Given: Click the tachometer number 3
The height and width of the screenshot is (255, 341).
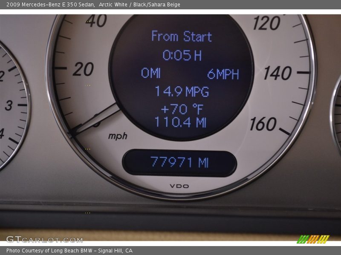Looking at the screenshot, I should click(9, 105).
